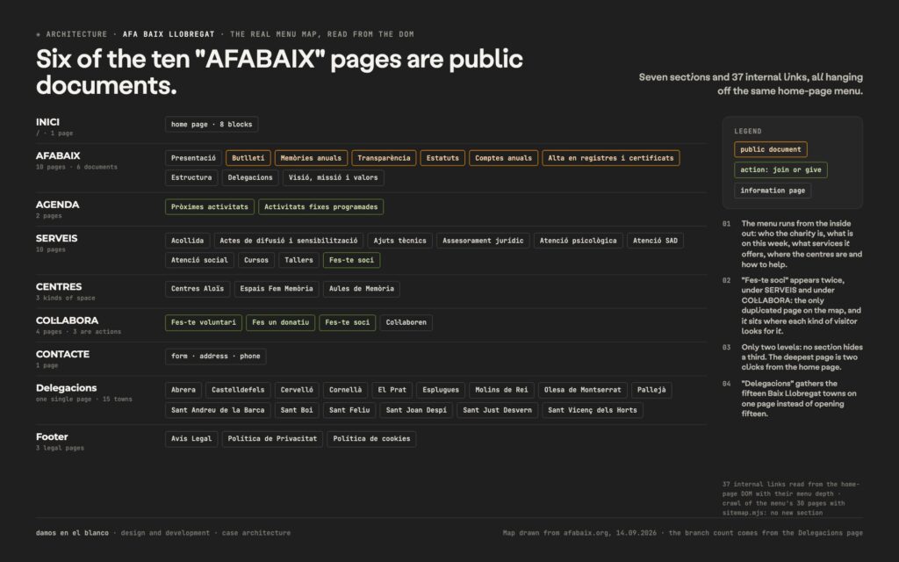Click the CONTACTE section heading
Viewport: 899px width, 562px height.
click(62, 355)
